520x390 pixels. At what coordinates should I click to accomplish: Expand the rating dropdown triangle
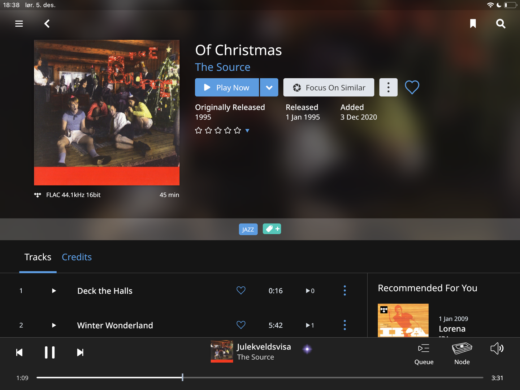(x=247, y=131)
